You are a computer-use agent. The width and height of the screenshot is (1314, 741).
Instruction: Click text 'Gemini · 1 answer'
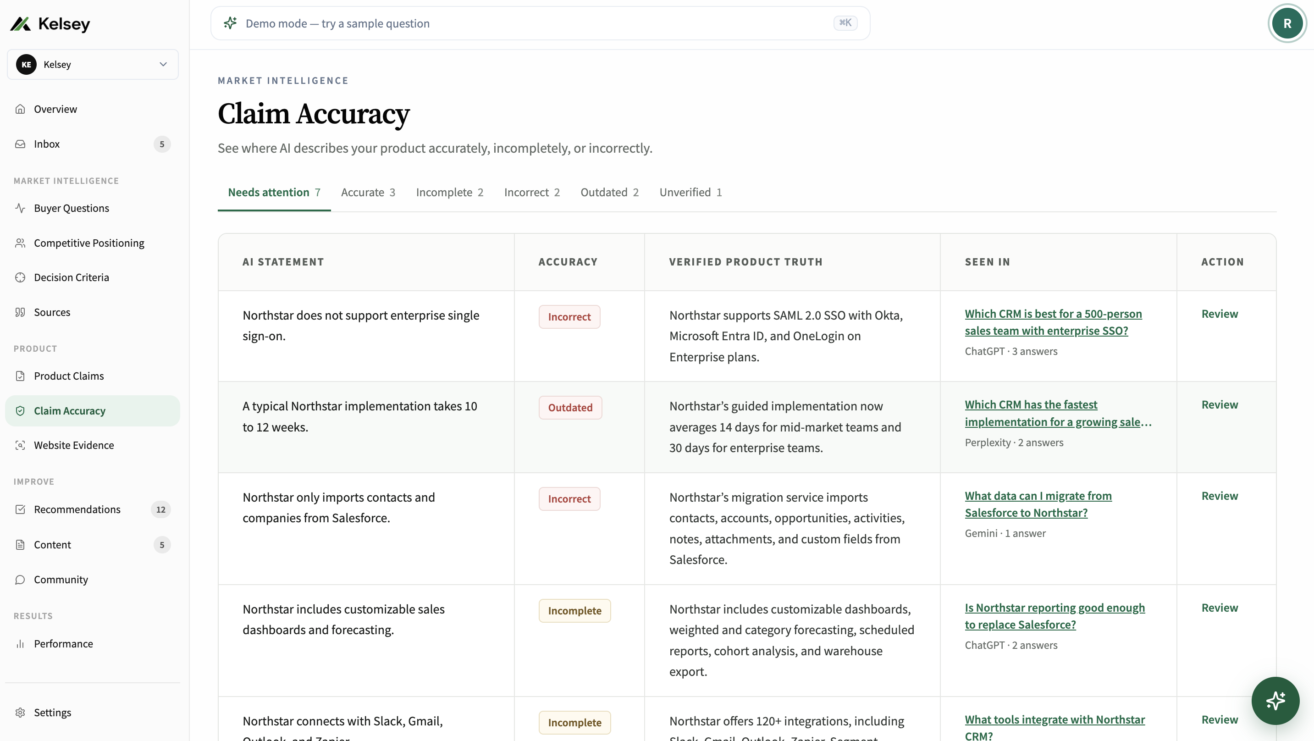[x=1005, y=533]
